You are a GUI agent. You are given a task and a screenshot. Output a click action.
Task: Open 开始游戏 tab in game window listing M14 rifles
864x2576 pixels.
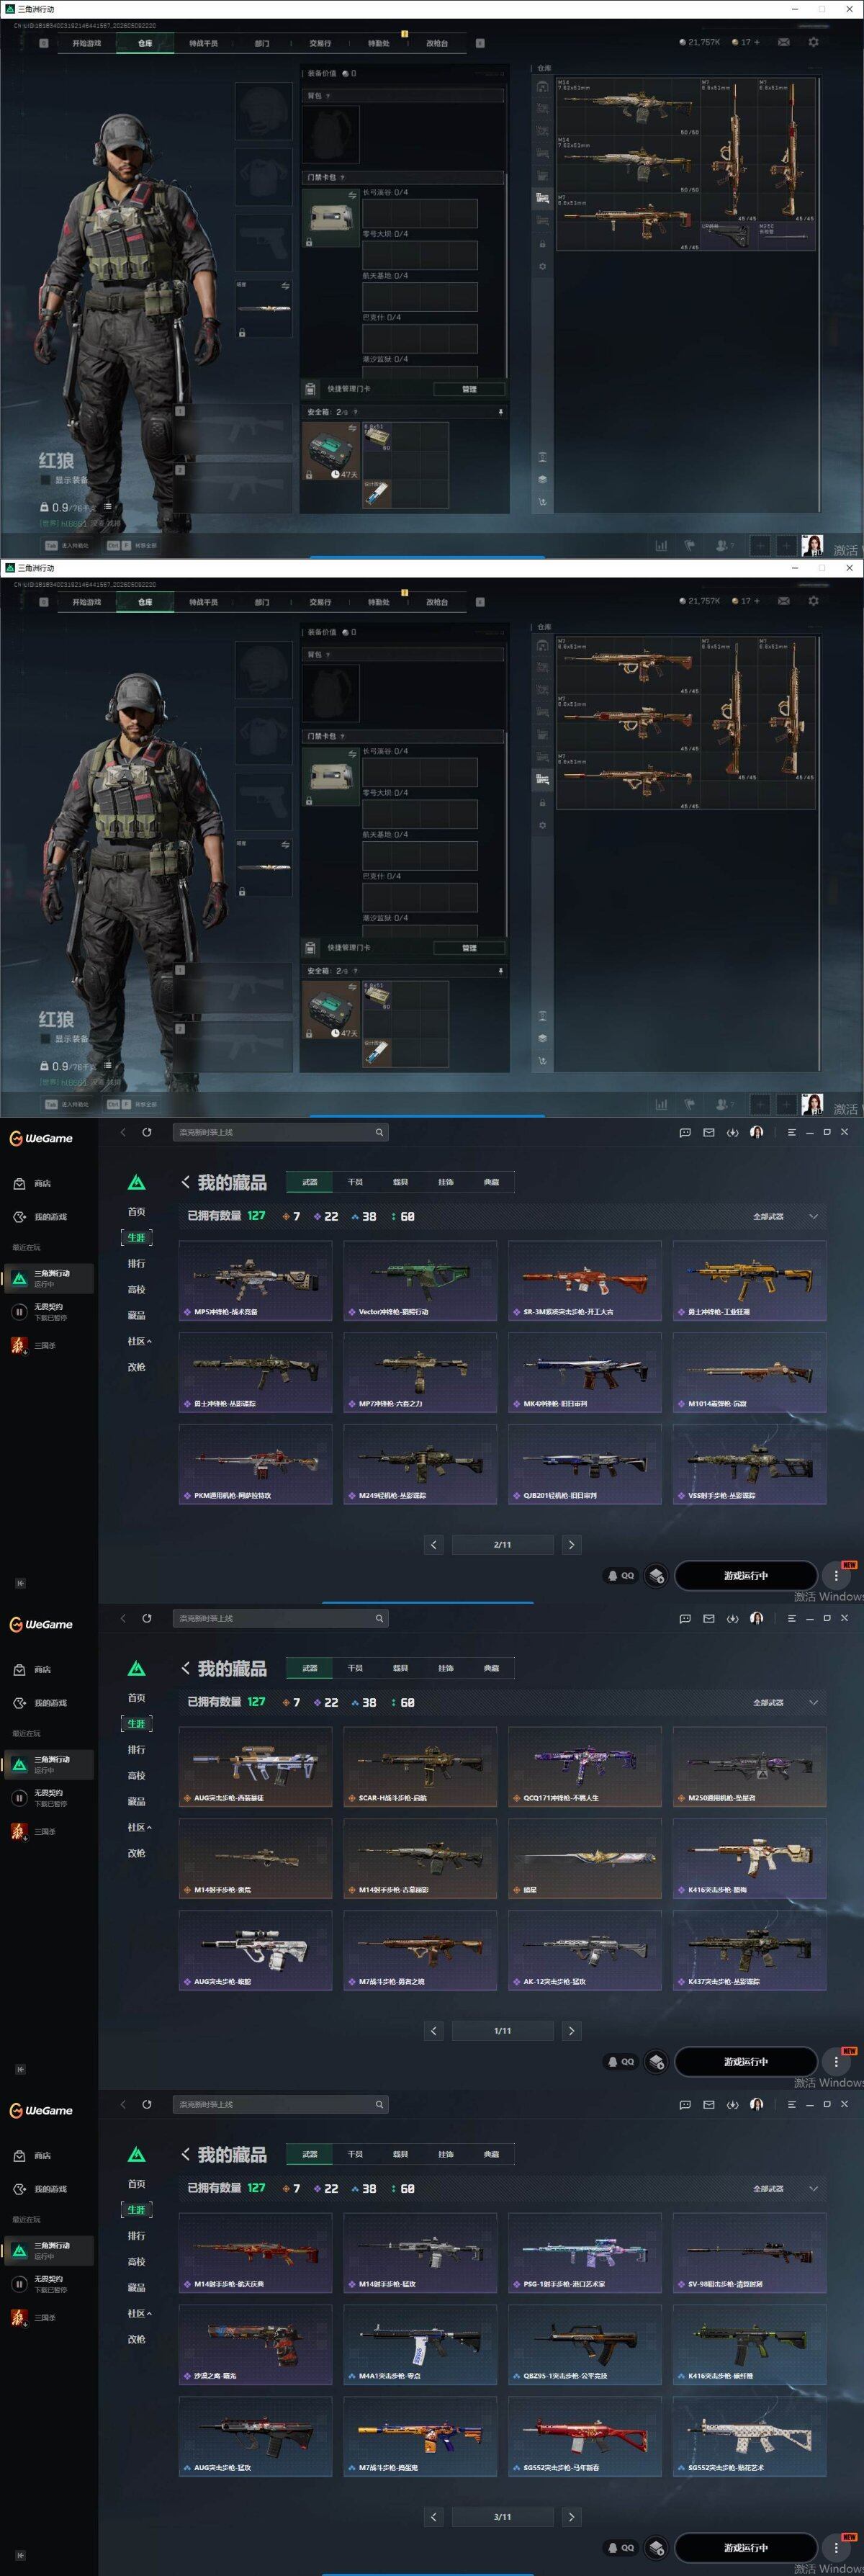(x=87, y=43)
